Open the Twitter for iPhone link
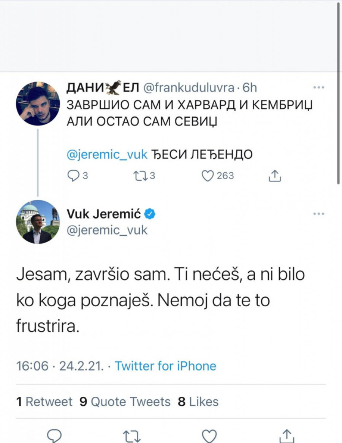Viewport: 342px width, 443px height. pyautogui.click(x=165, y=366)
